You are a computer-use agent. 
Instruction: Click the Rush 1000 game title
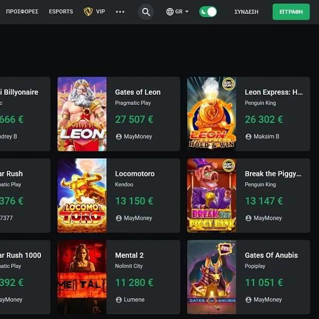(21, 255)
